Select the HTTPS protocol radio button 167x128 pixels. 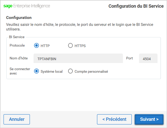point(70,46)
